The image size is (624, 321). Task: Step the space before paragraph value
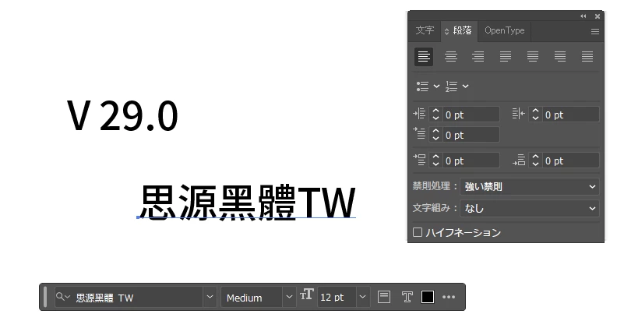point(435,160)
